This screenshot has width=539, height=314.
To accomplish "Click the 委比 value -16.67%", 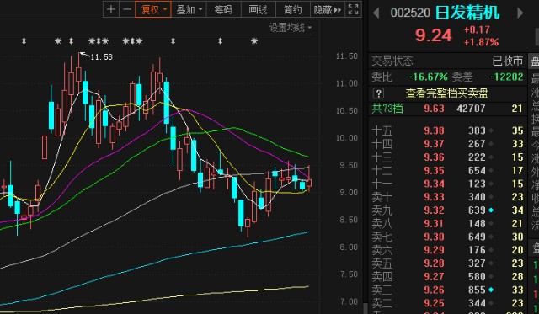I will (429, 77).
